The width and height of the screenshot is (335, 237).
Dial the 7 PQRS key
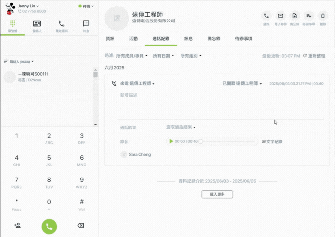click(17, 183)
